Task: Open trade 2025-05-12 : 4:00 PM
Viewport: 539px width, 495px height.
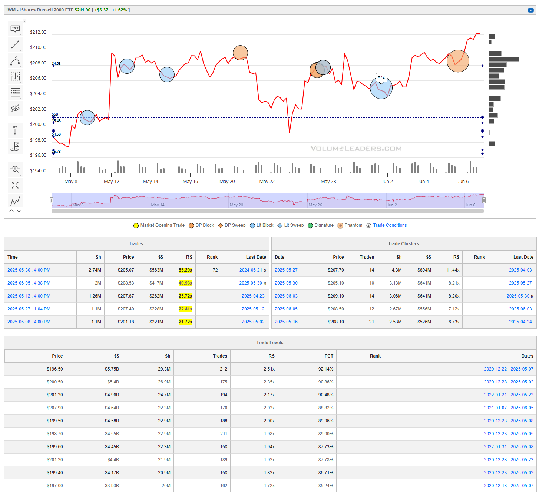Action: point(29,296)
